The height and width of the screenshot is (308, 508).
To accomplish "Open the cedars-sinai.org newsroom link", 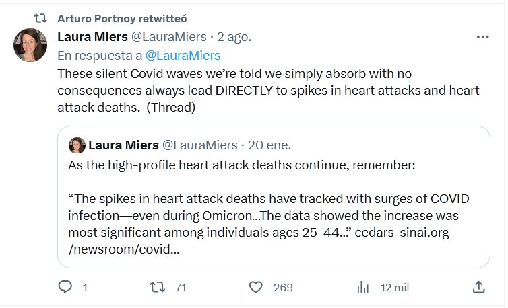I will [411, 233].
